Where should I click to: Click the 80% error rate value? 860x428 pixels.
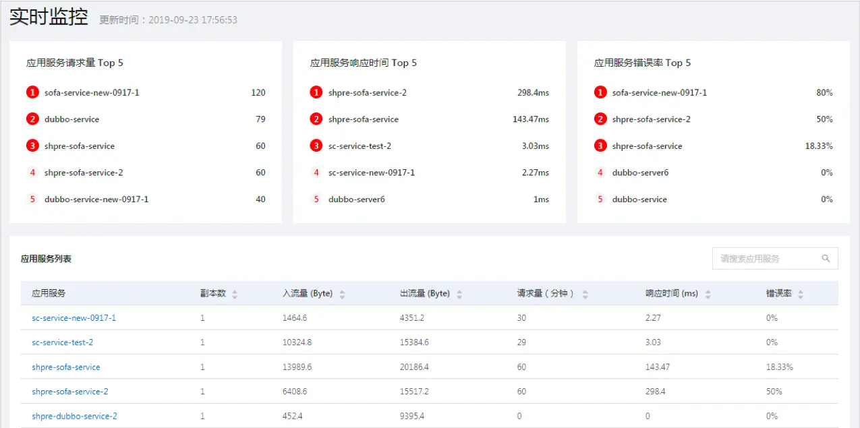click(x=824, y=92)
